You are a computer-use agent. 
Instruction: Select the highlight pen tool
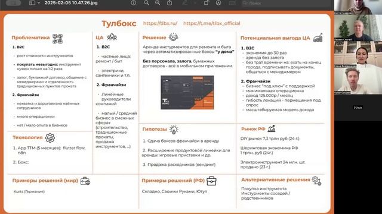184,3
